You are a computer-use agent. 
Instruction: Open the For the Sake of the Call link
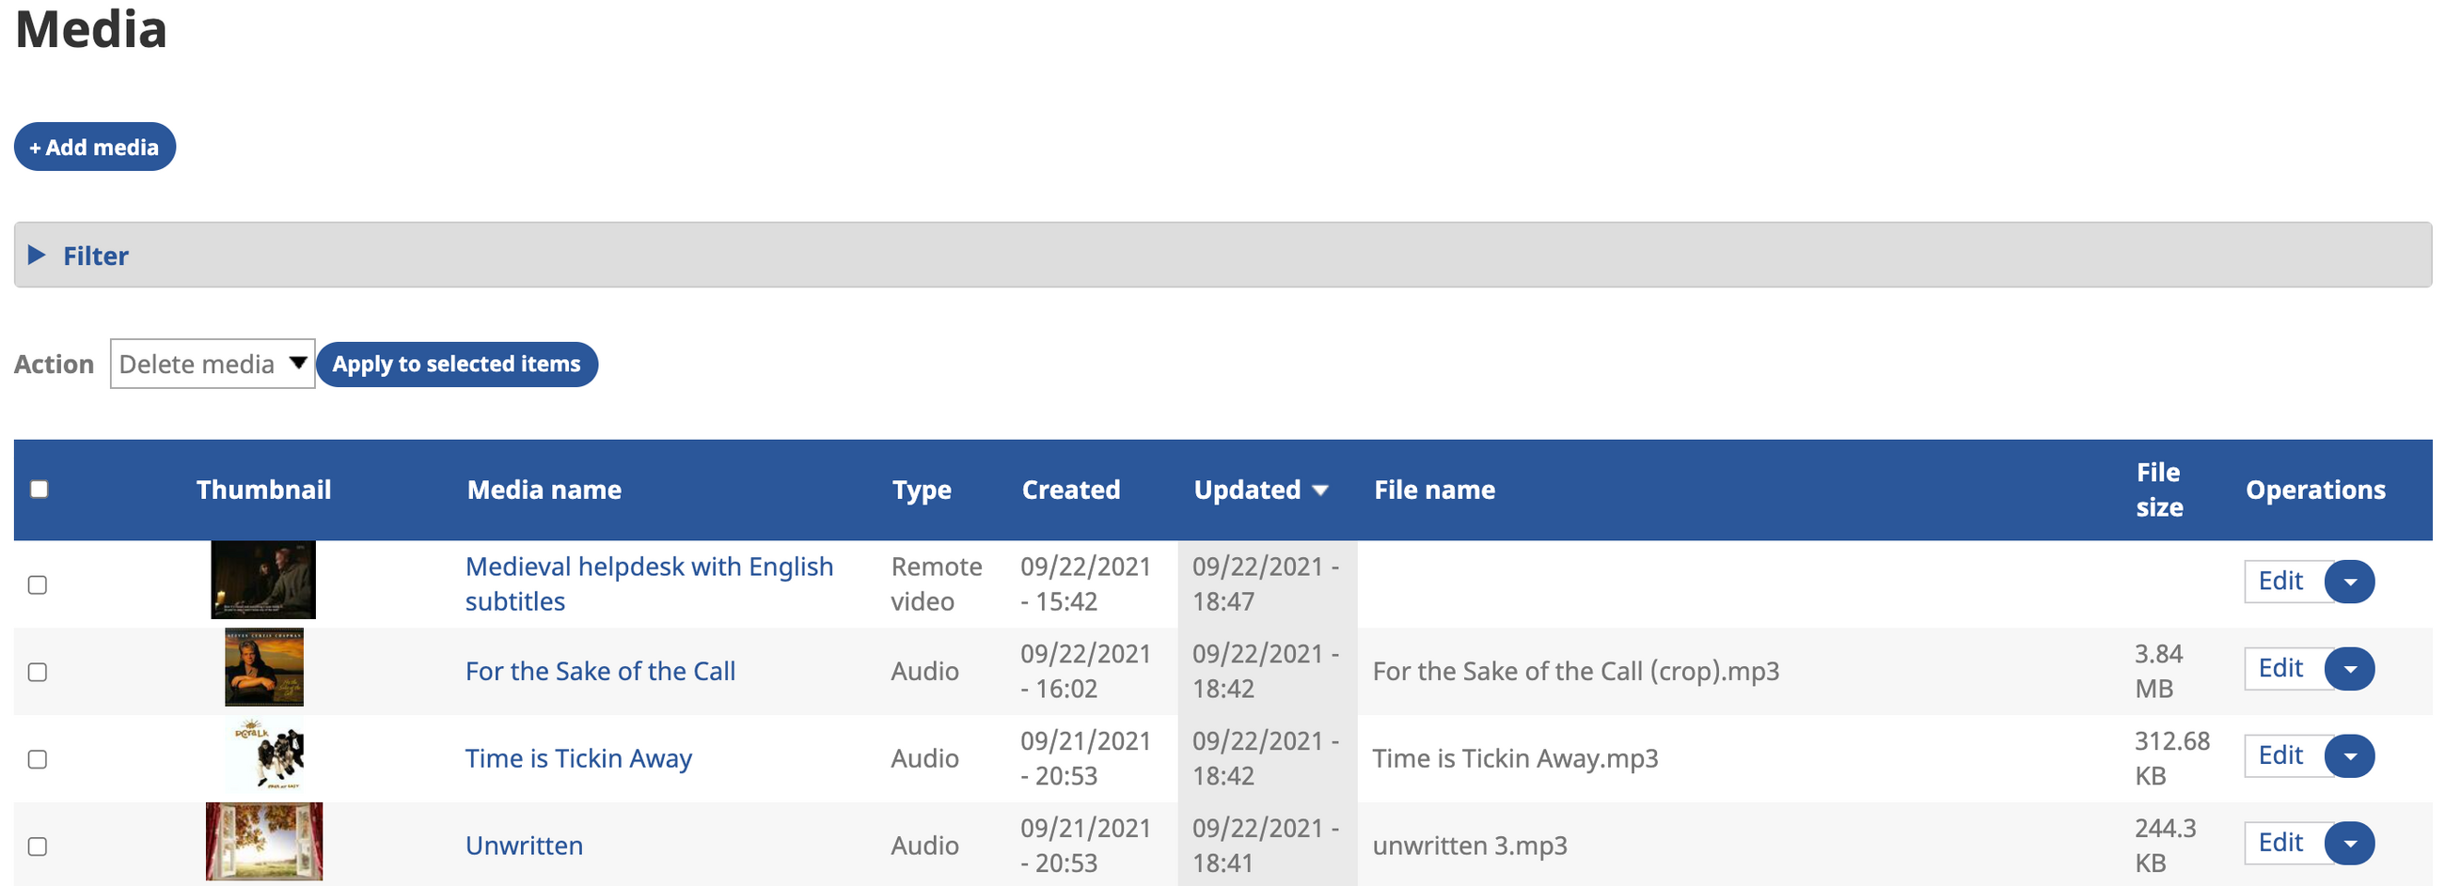[x=600, y=672]
